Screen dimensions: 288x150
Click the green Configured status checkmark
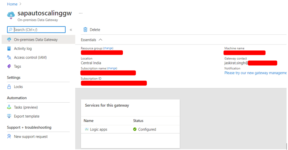click(x=135, y=129)
